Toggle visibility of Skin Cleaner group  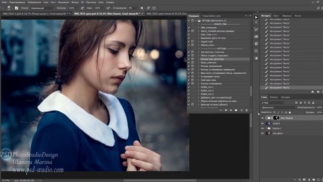point(262,118)
